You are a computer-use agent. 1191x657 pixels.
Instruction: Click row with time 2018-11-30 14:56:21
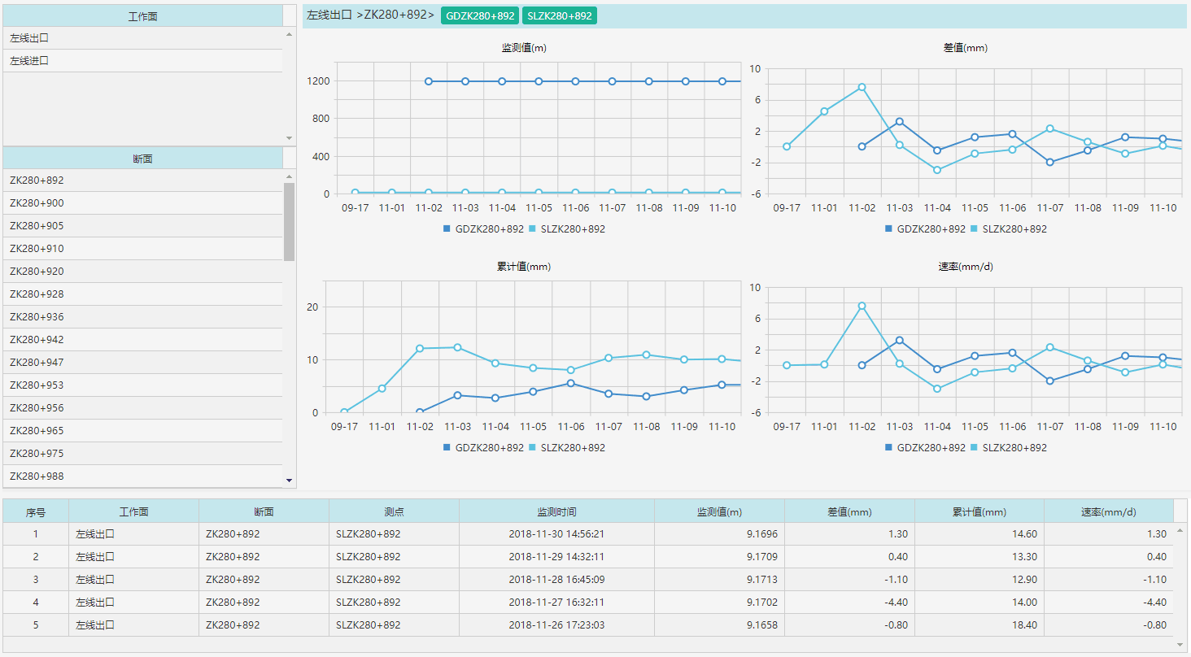[x=588, y=534]
